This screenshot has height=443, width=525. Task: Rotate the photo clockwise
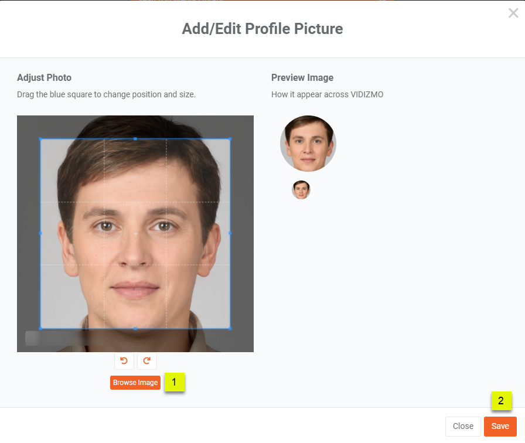click(x=146, y=360)
